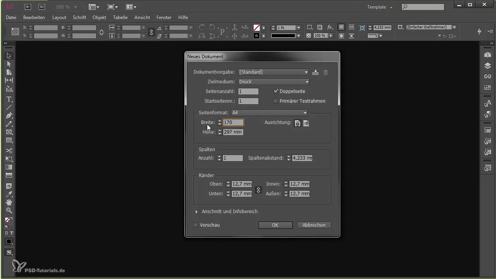This screenshot has height=279, width=496.
Task: Click fill and stroke color swatch
Action: (9, 220)
